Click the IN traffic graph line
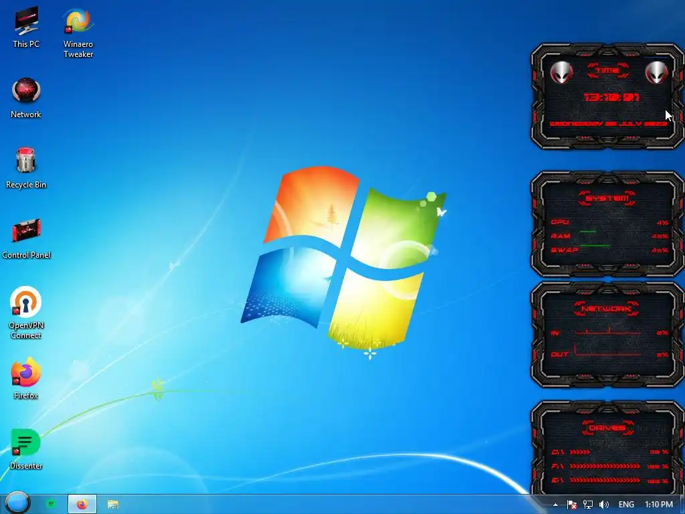685x514 pixels. pos(607,331)
